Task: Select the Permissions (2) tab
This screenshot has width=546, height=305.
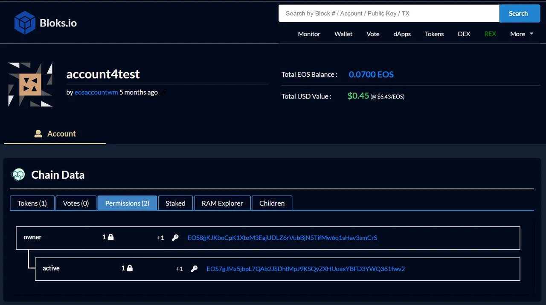Action: (127, 203)
